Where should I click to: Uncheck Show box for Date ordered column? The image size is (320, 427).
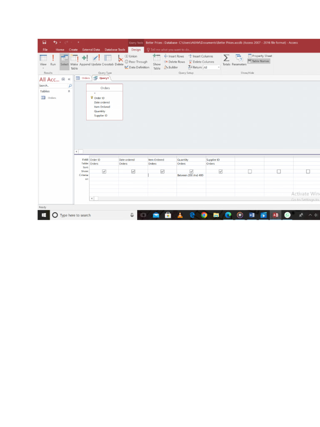(x=133, y=171)
